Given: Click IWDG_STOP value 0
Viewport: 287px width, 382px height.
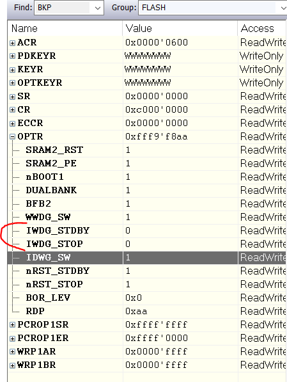Looking at the screenshot, I should coord(128,244).
